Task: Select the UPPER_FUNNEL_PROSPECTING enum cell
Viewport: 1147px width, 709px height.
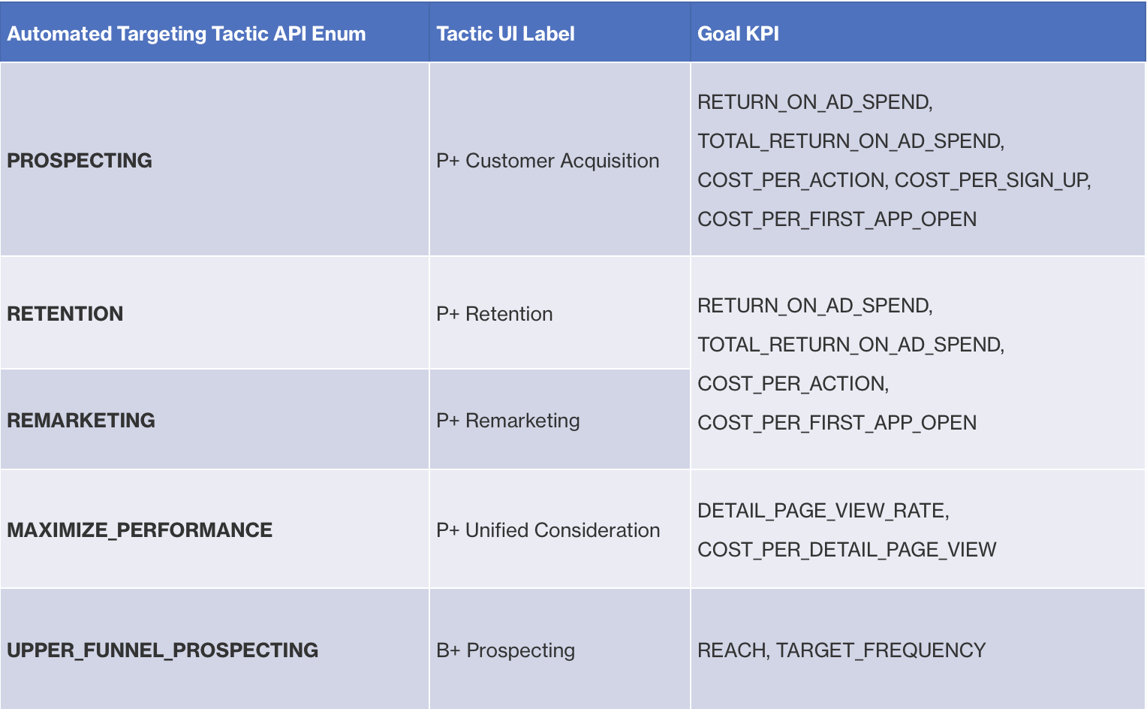Action: (x=163, y=650)
